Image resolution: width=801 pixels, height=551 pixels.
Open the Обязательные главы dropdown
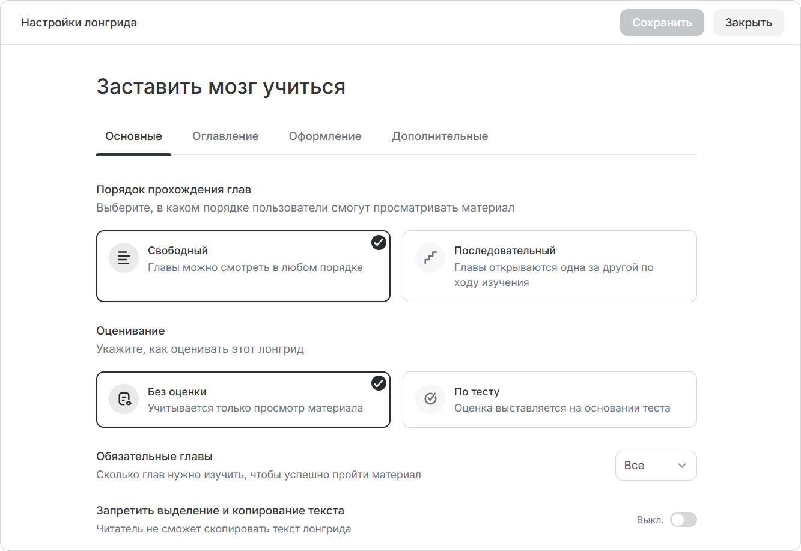pyautogui.click(x=656, y=466)
